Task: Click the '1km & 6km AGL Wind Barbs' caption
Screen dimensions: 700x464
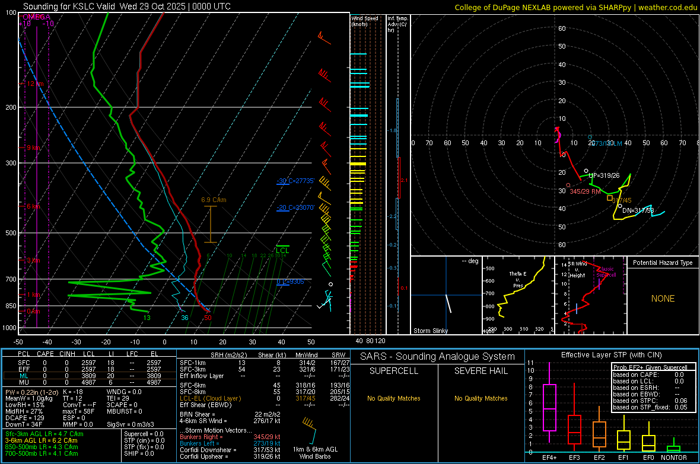Action: [315, 453]
